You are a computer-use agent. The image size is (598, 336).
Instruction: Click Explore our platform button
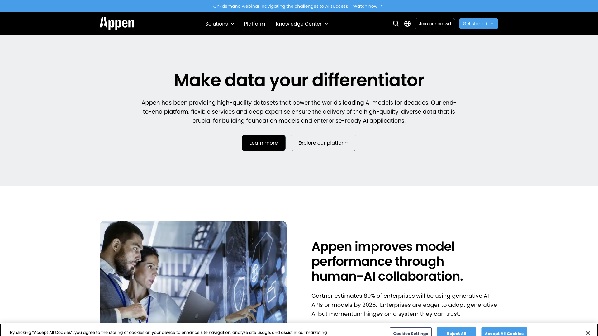pyautogui.click(x=323, y=143)
